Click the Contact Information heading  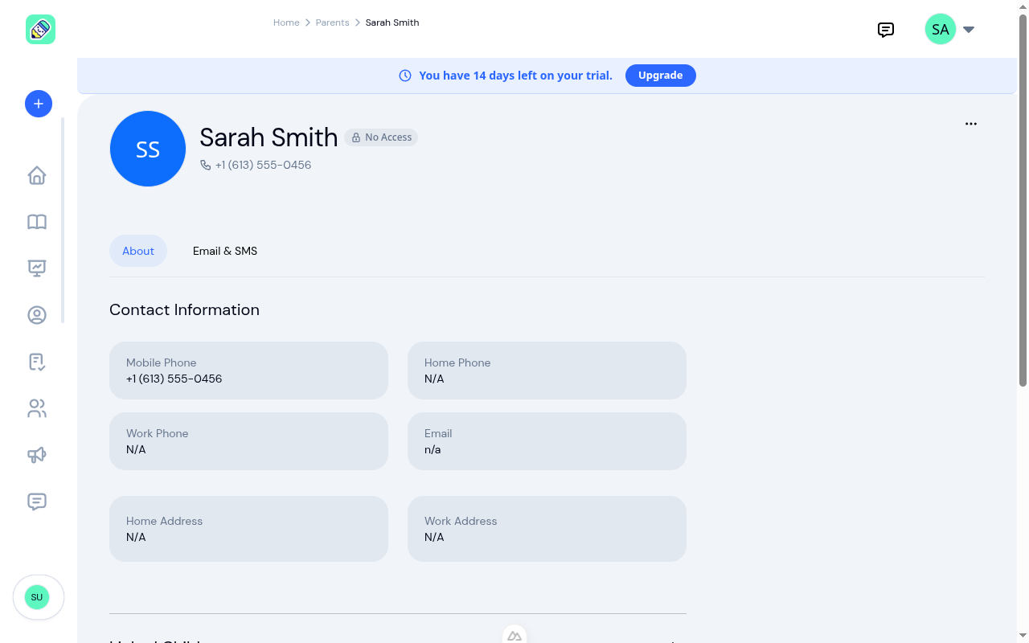point(184,309)
